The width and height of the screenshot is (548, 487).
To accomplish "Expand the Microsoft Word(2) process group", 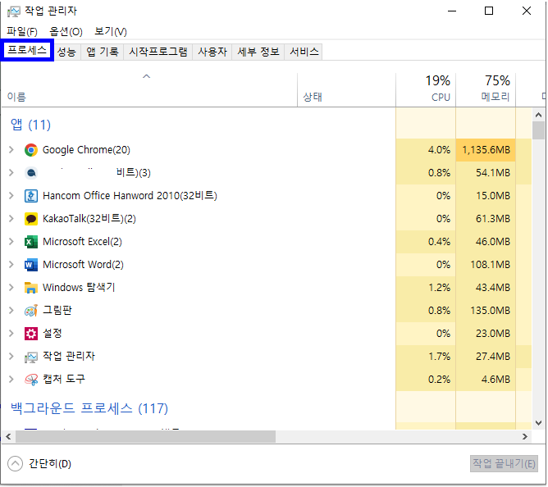I will pyautogui.click(x=11, y=265).
